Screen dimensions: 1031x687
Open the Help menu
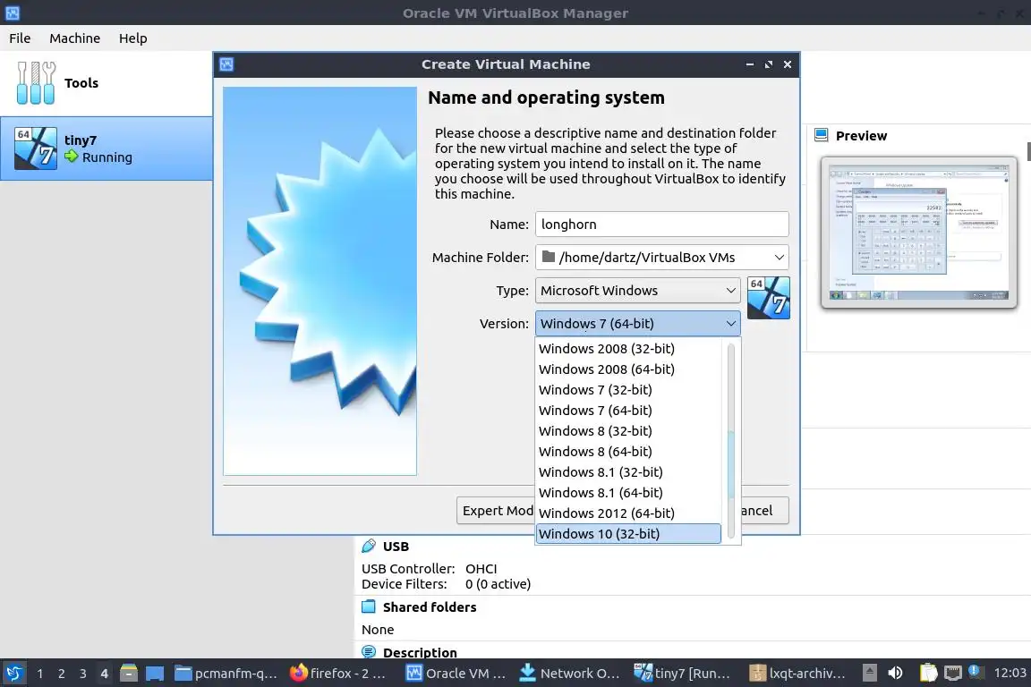tap(132, 38)
